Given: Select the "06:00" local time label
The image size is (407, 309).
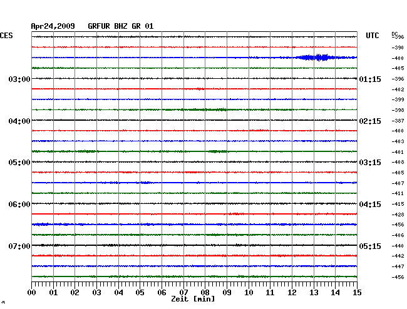Looking at the screenshot, I should pyautogui.click(x=19, y=205).
